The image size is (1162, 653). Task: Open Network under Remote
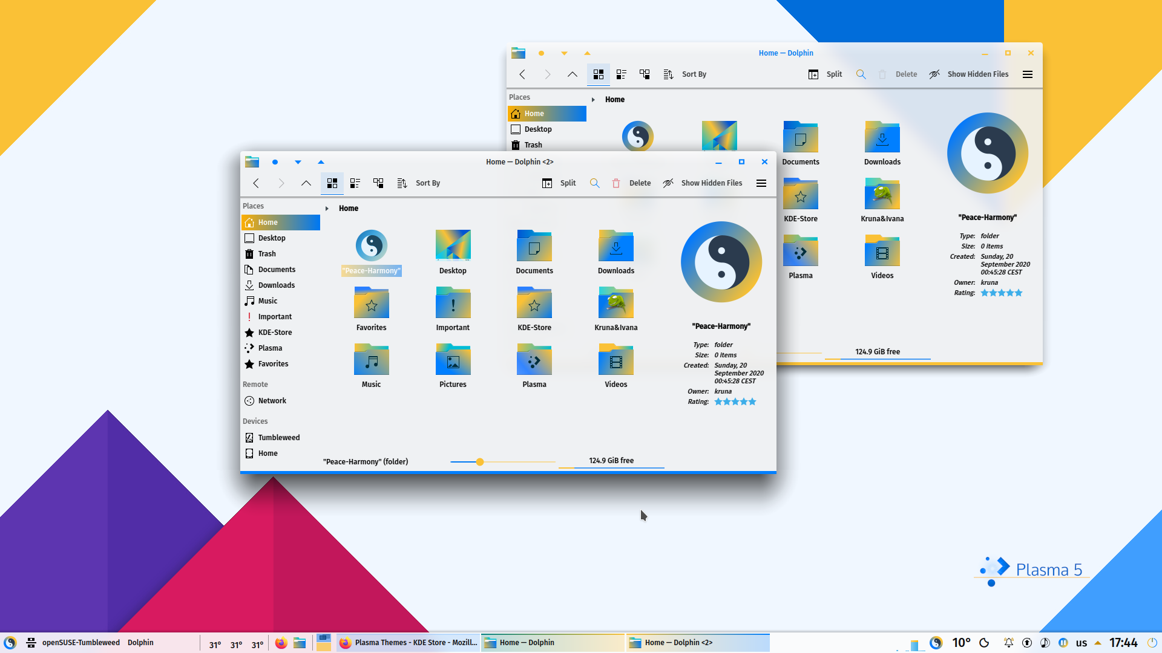(x=281, y=401)
